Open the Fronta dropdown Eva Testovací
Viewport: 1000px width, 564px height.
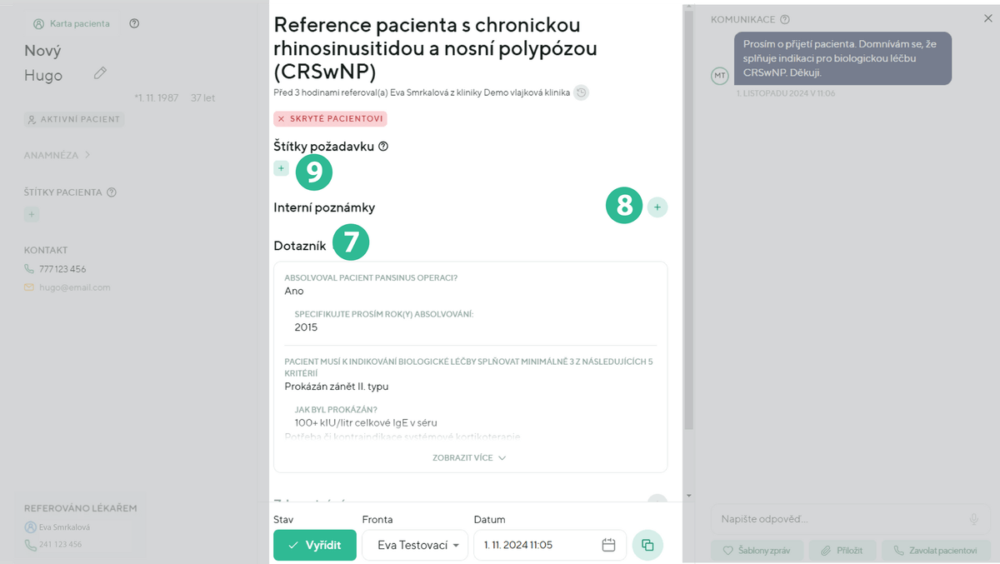415,545
